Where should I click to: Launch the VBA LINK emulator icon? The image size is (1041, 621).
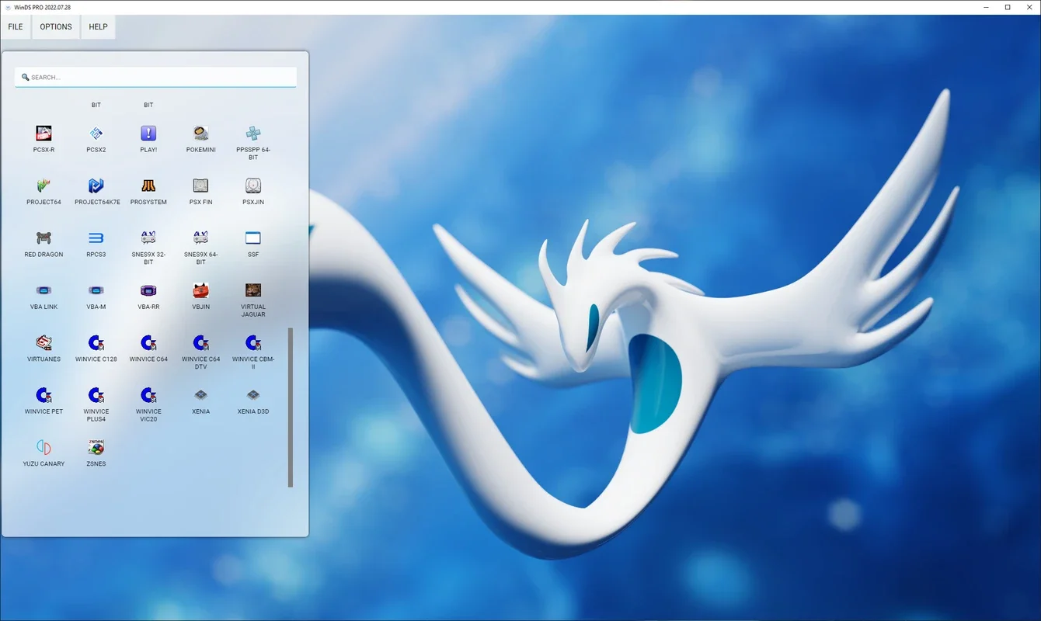(44, 290)
